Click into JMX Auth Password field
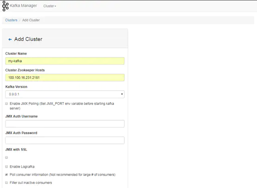Viewport: 257px width, 188px height. pos(65,141)
